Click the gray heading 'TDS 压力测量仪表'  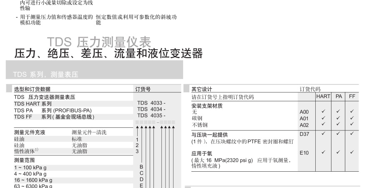(99, 42)
